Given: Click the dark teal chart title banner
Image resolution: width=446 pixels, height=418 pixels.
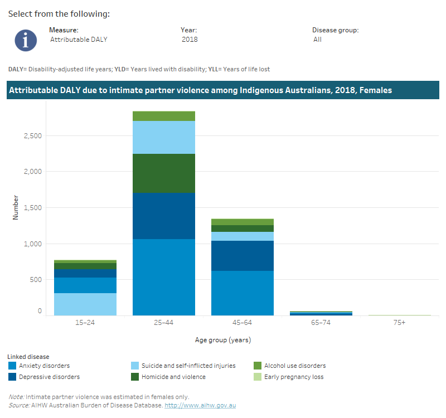Looking at the screenshot, I should click(x=223, y=90).
